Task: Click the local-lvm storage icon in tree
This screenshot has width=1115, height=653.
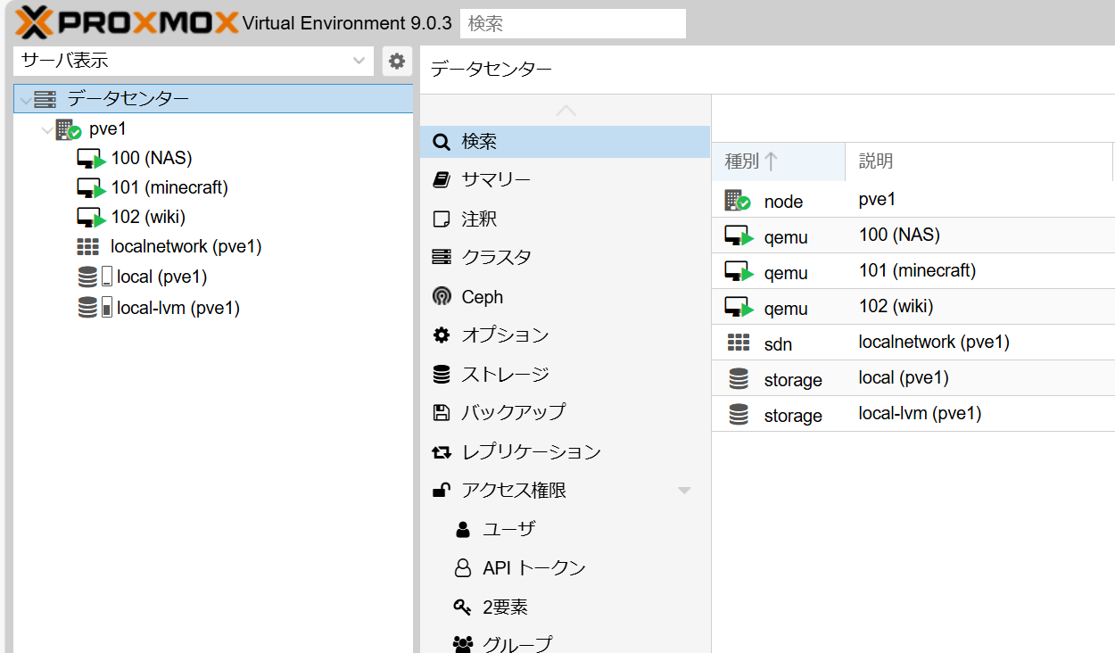Action: tap(87, 308)
